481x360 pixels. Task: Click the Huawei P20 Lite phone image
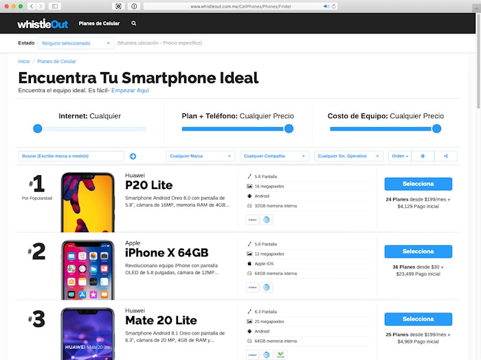click(x=88, y=202)
